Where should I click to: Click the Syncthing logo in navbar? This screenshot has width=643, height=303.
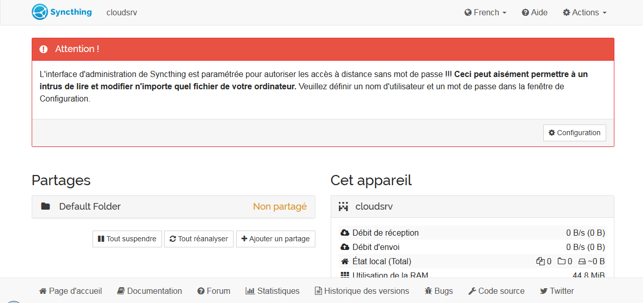(x=62, y=12)
